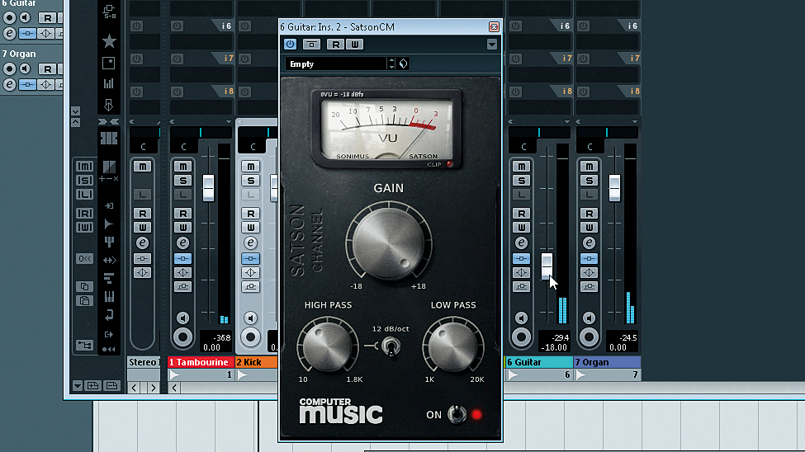Click the plugin bypass button beside power

coord(311,44)
